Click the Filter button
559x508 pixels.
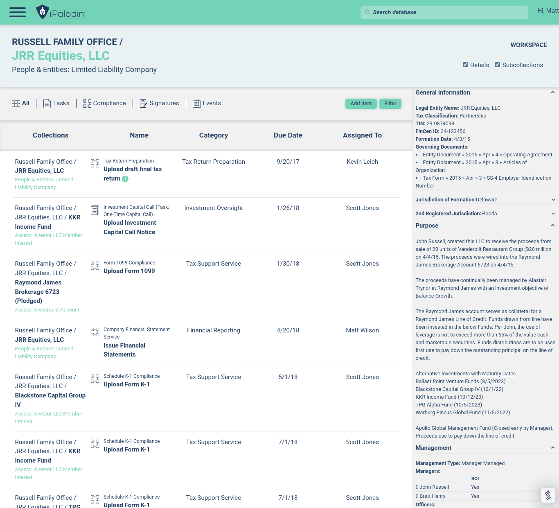pos(390,104)
